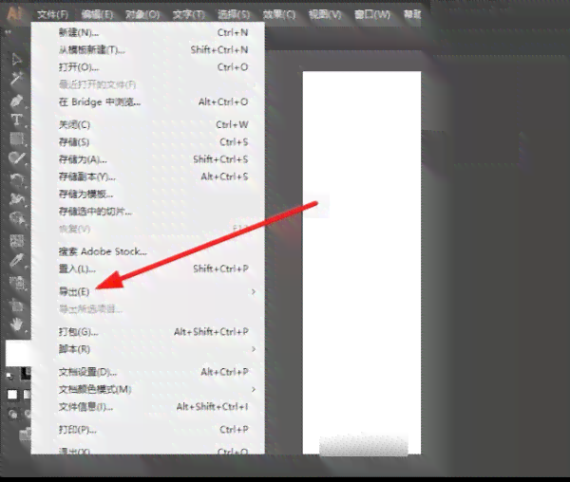The height and width of the screenshot is (482, 570).
Task: Click the Illustrator Ai logo icon
Action: pos(14,14)
